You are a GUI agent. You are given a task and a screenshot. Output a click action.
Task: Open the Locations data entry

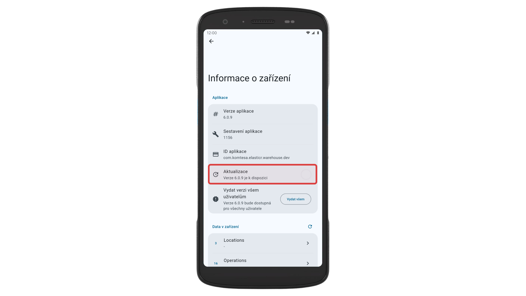pyautogui.click(x=263, y=243)
